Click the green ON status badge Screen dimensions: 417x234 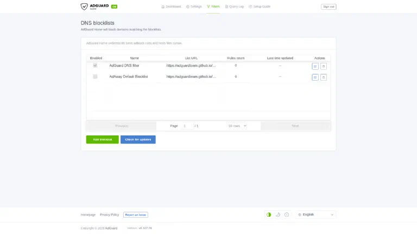pos(115,6)
